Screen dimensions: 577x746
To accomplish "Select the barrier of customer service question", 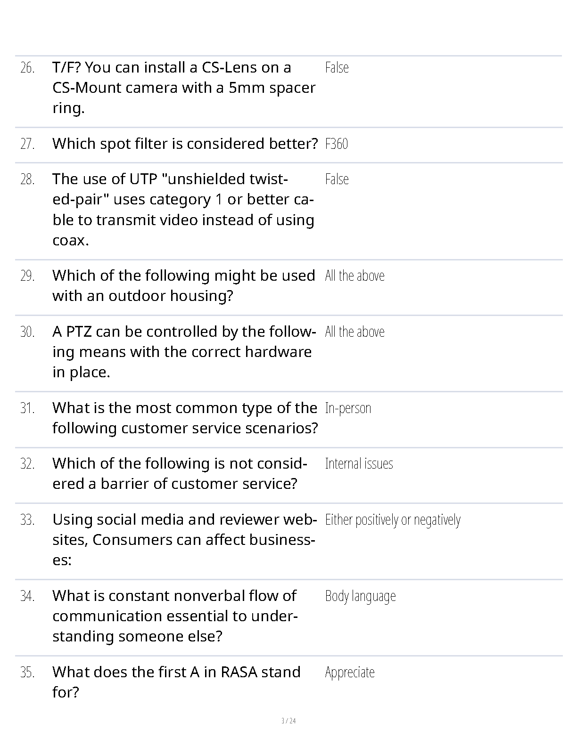I will pos(180,474).
